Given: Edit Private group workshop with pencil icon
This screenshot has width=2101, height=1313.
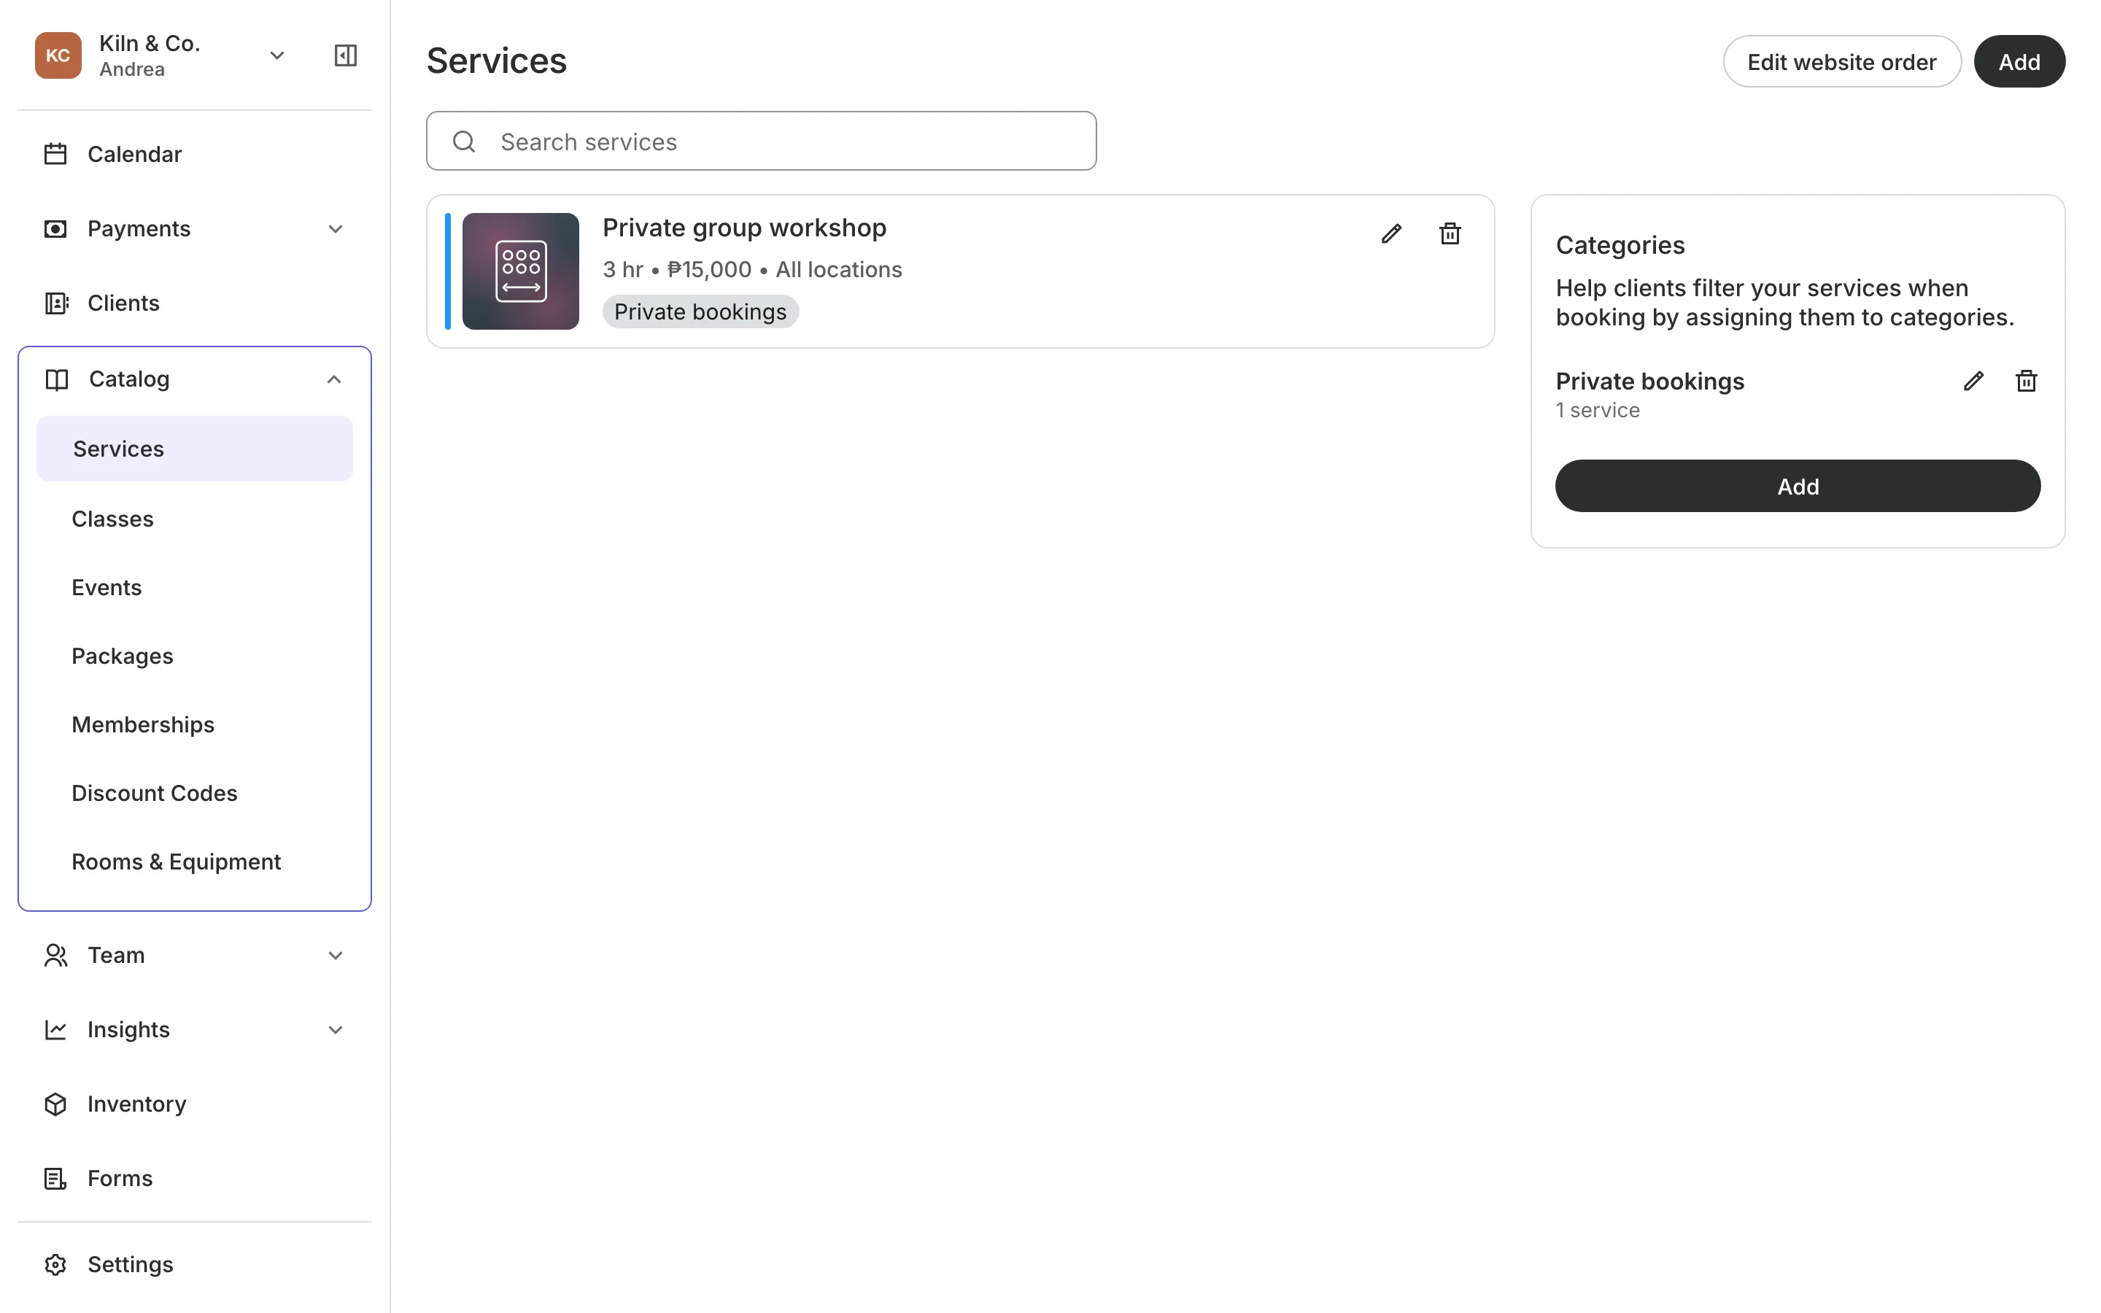Looking at the screenshot, I should pyautogui.click(x=1391, y=233).
